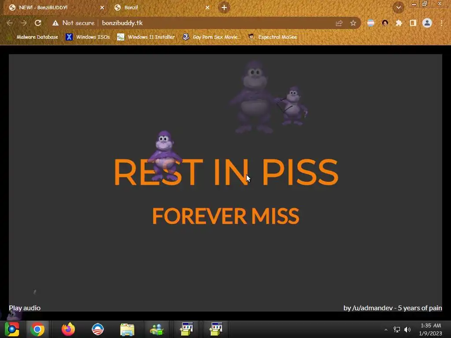Open the first installer box taskbar icon
This screenshot has height=338, width=451.
coord(186,329)
